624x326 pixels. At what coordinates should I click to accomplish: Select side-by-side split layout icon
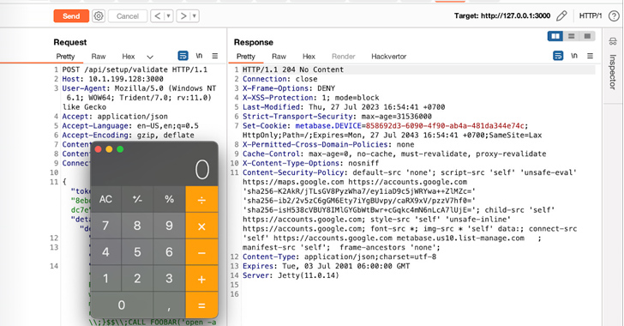(555, 36)
